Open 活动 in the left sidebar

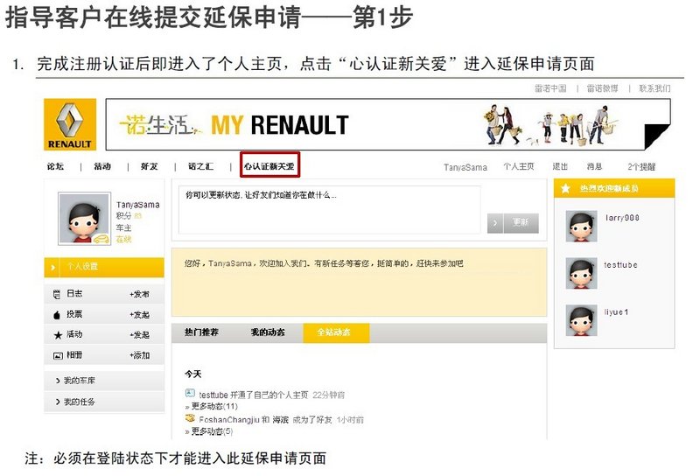pos(74,334)
